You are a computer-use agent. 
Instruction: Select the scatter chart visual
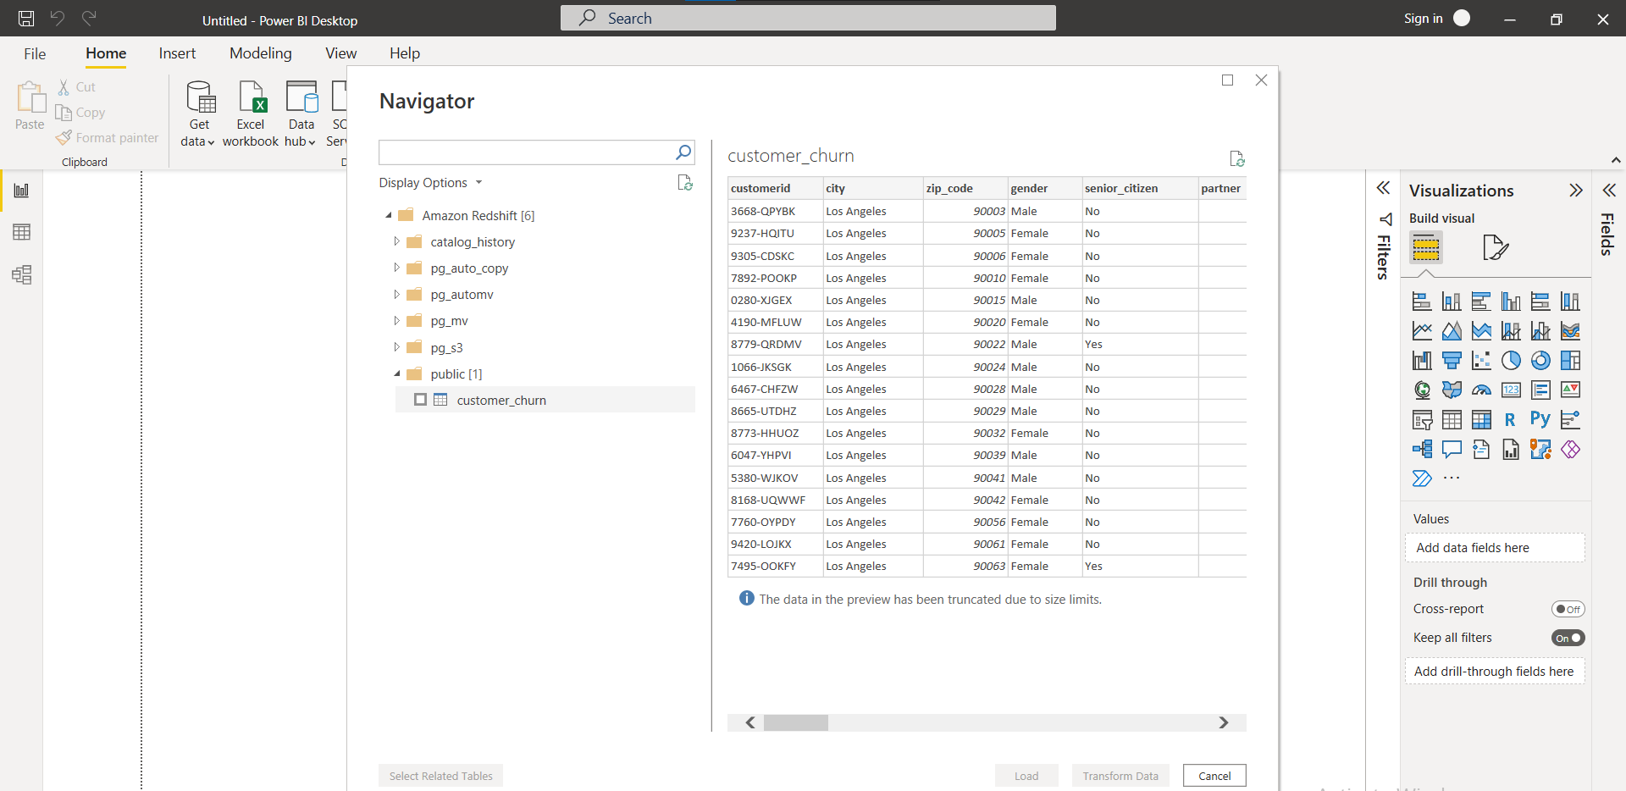click(1481, 361)
